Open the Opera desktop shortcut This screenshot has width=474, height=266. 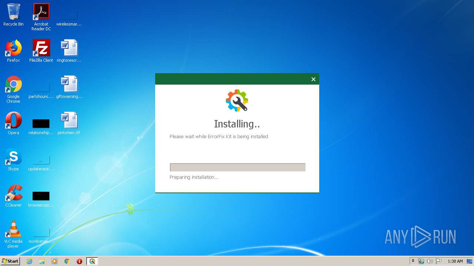point(13,123)
